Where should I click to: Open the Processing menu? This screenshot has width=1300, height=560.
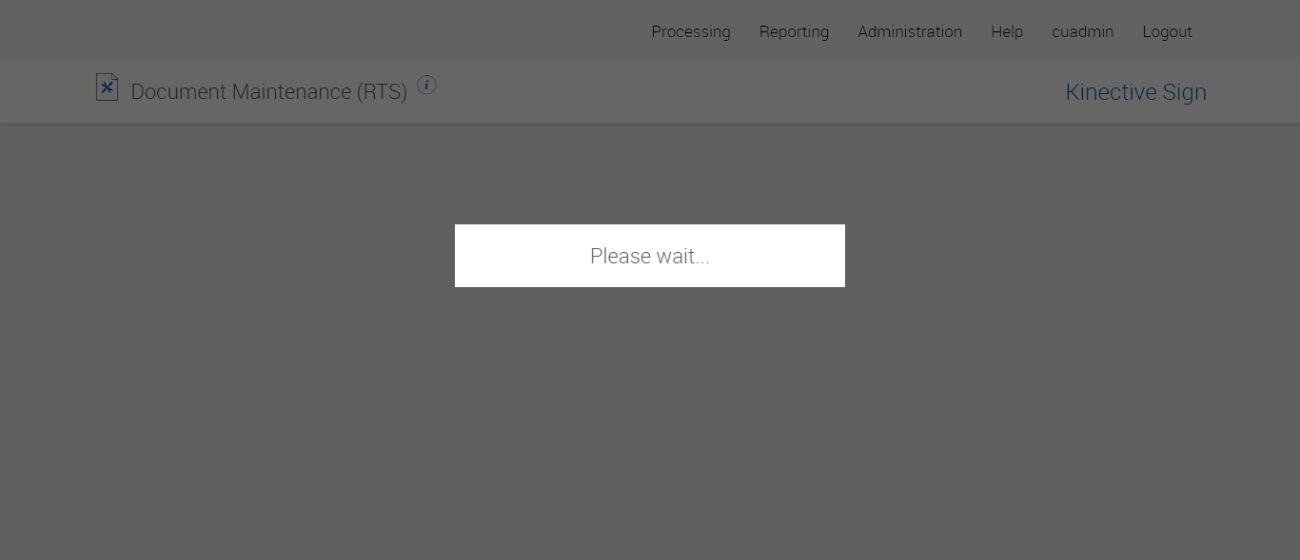click(x=691, y=31)
